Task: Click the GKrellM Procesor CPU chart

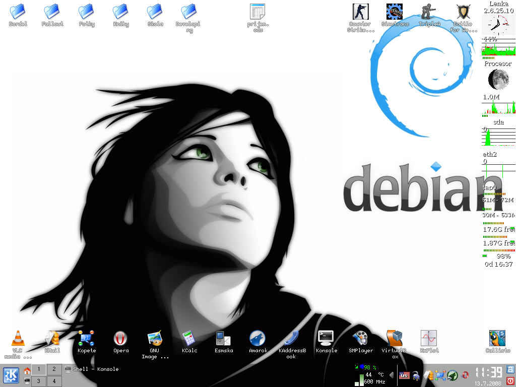Action: (x=498, y=46)
